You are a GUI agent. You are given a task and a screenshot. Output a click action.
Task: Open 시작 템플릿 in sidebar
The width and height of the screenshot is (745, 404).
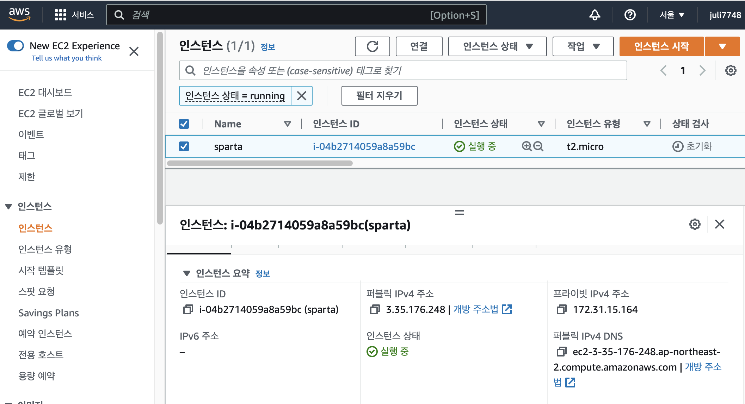click(41, 270)
